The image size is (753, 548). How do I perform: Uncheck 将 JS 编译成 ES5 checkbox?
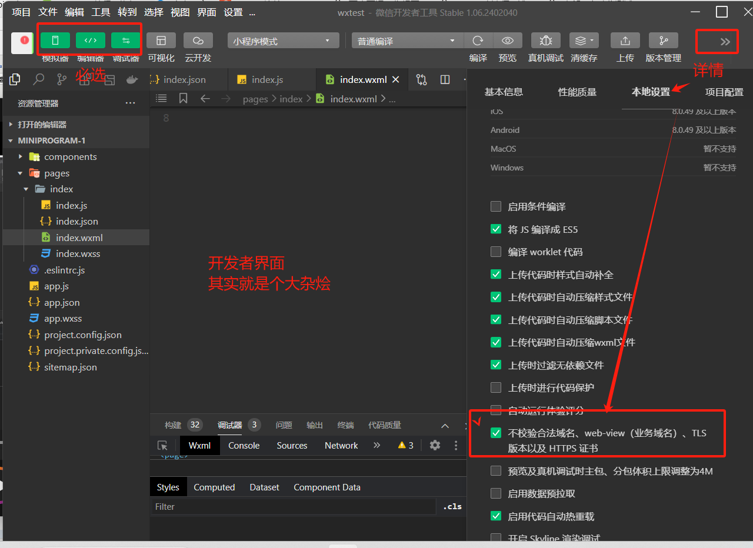click(x=496, y=229)
